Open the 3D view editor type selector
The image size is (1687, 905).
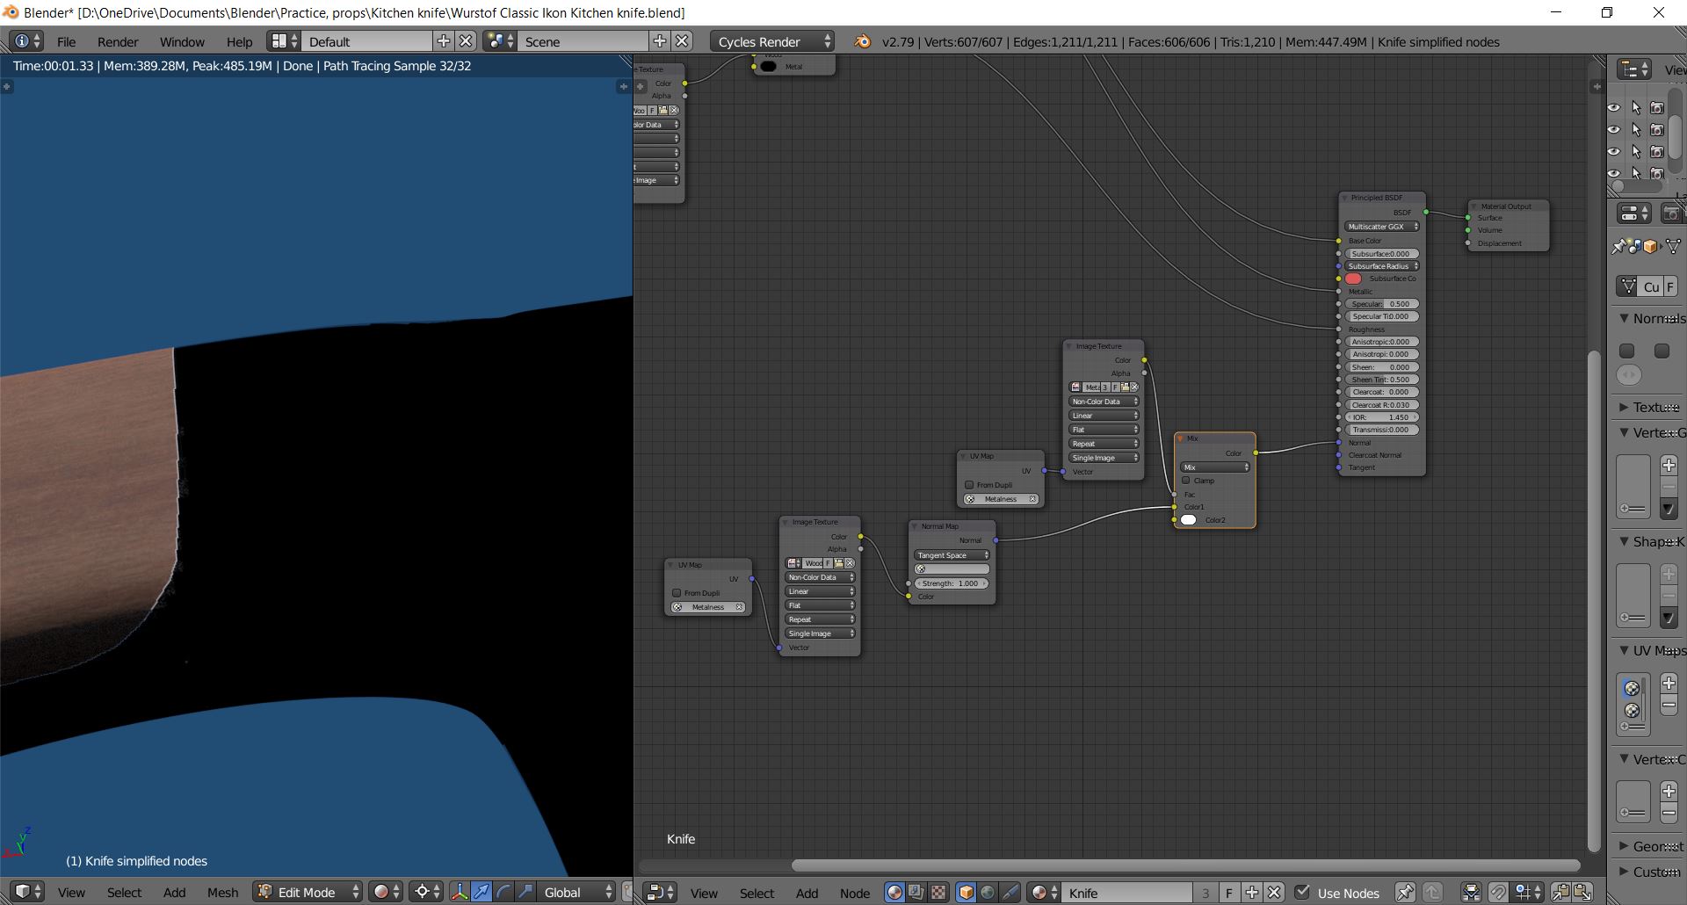point(25,892)
